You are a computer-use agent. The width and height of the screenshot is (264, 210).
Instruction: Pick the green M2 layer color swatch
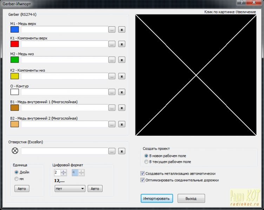15,59
